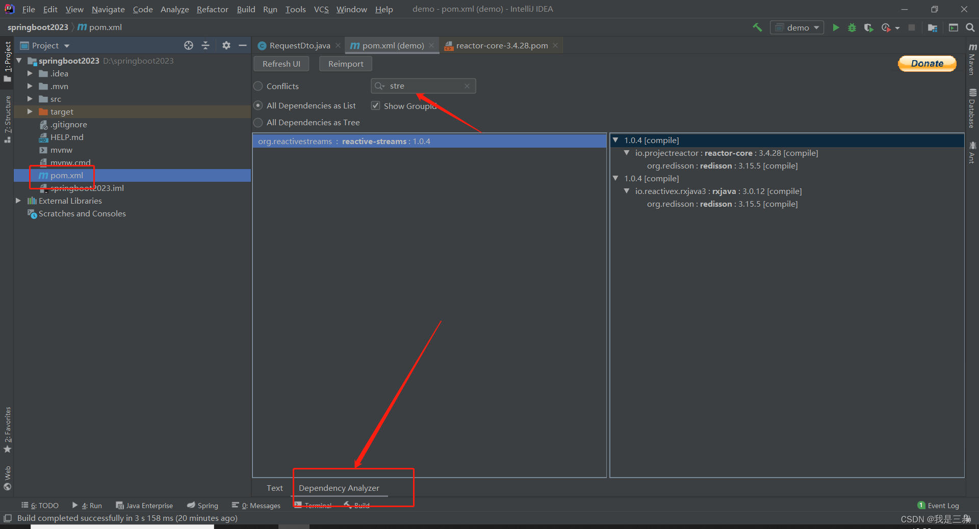Open the File menu

(29, 9)
